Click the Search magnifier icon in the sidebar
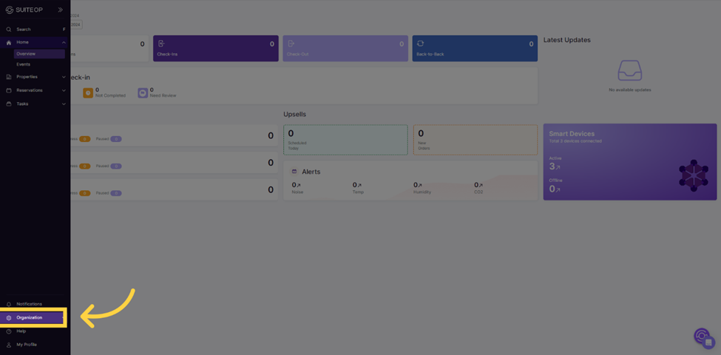721x355 pixels. click(x=9, y=30)
